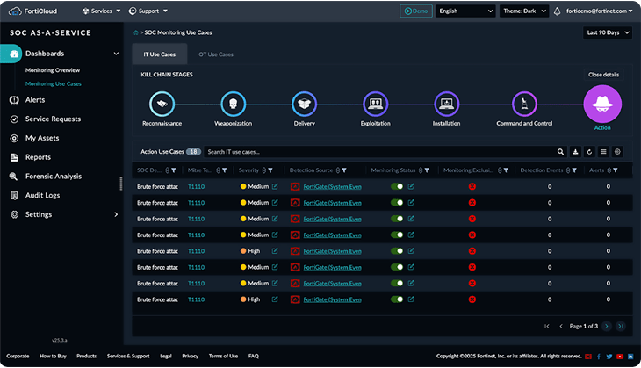Refresh the use cases table

[x=589, y=152]
